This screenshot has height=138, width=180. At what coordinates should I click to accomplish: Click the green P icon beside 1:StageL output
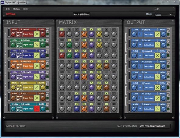[x=168, y=34]
